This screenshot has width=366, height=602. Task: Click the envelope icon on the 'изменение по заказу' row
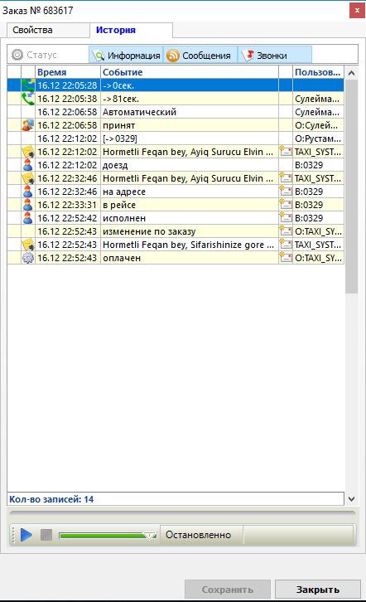tap(286, 231)
